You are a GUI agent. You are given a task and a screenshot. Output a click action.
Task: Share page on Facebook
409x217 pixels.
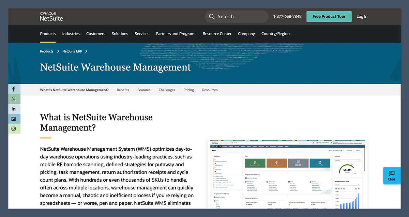(14, 89)
